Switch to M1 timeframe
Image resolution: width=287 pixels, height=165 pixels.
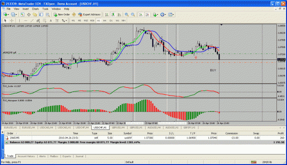click(73, 21)
